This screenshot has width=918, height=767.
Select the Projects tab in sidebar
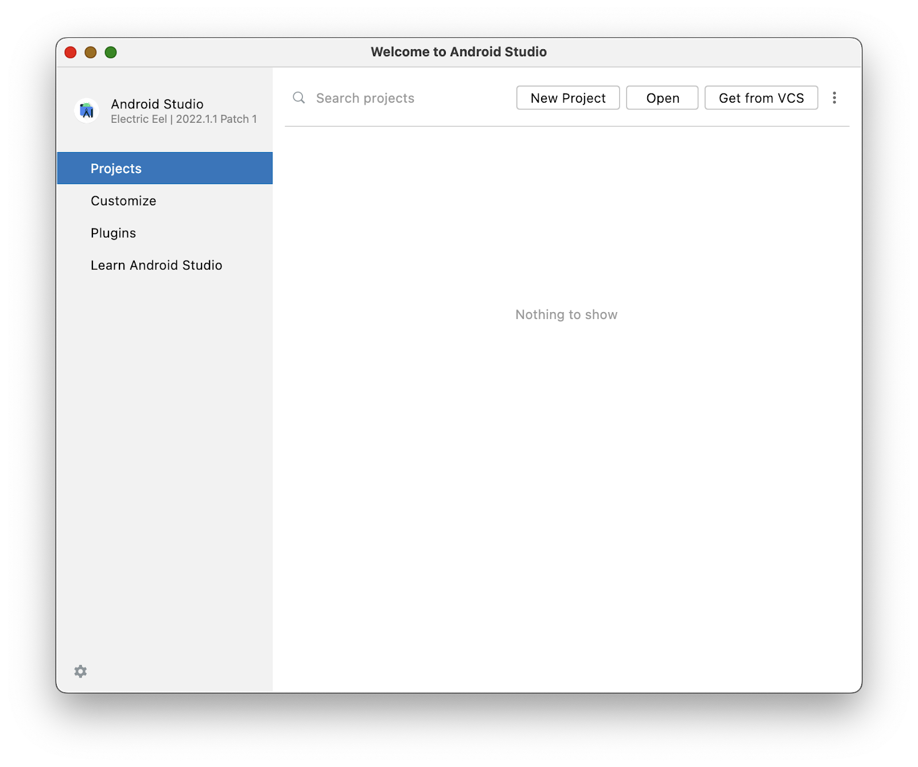[x=165, y=168]
